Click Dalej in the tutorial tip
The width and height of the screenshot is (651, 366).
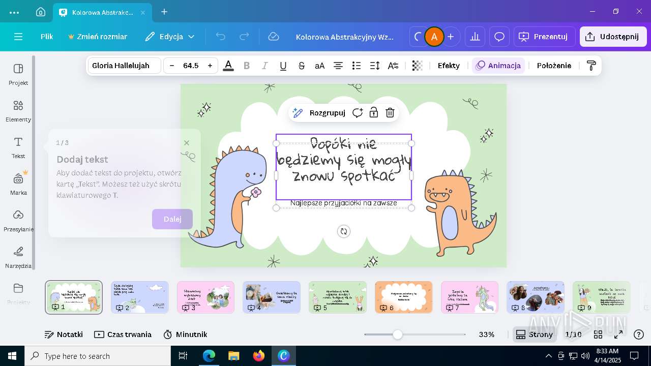pos(172,219)
